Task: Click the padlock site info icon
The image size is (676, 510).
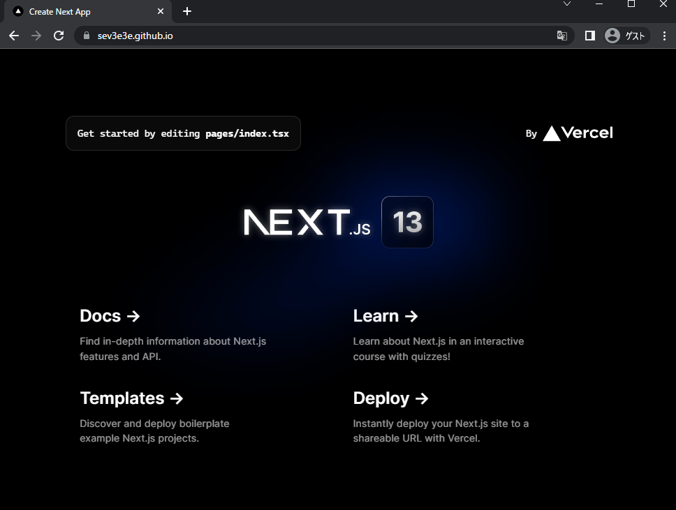Action: click(x=86, y=36)
